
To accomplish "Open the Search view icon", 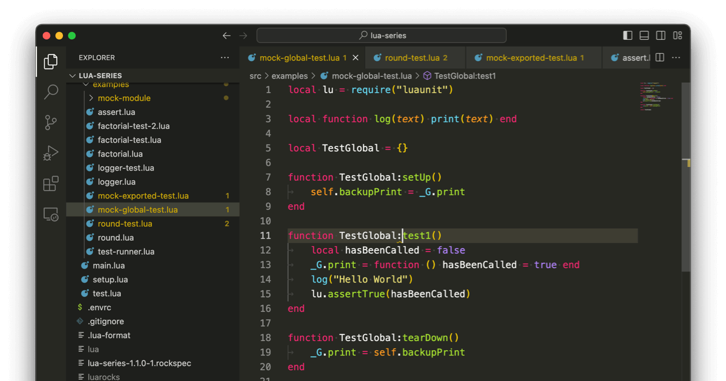I will point(51,92).
